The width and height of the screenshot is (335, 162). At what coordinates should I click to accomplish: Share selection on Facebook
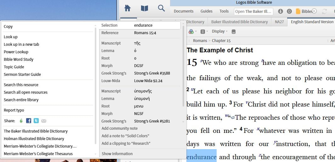[x=29, y=121]
